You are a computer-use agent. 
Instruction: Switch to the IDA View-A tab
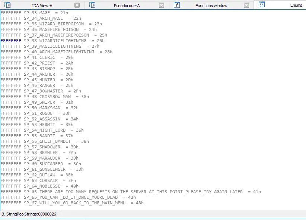pyautogui.click(x=42, y=6)
